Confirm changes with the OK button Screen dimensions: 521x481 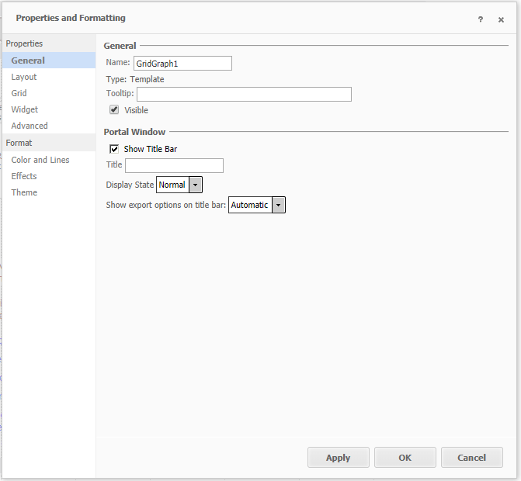pyautogui.click(x=405, y=458)
